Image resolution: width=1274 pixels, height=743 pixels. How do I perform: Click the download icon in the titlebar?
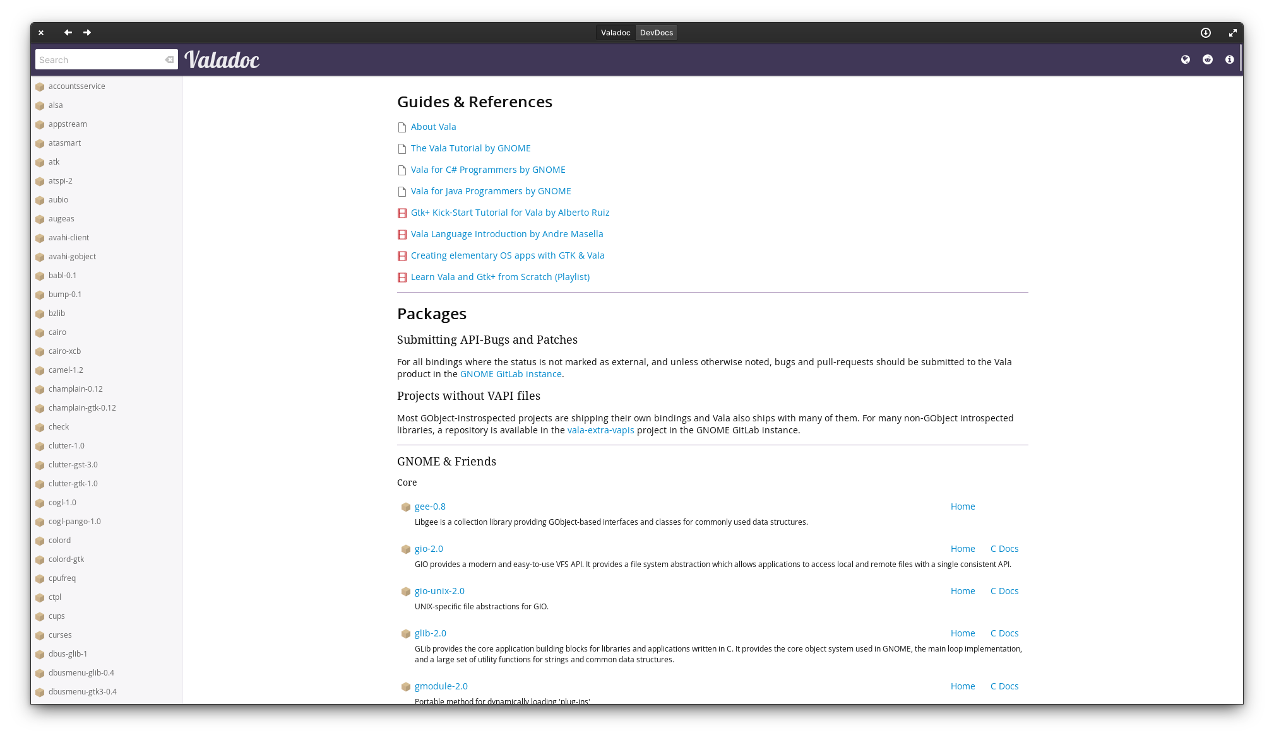[1205, 32]
